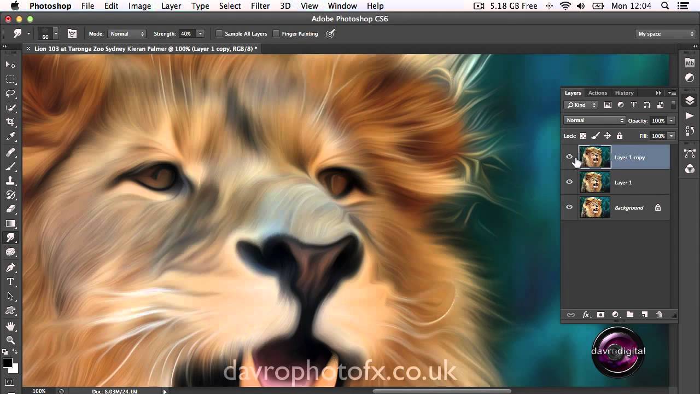This screenshot has width=700, height=394.
Task: Switch to the History tab
Action: (624, 93)
